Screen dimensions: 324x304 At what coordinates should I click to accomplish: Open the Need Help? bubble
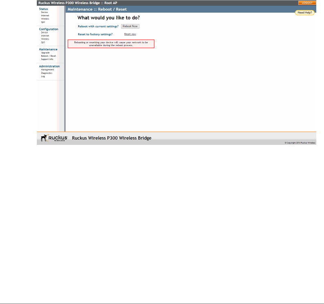click(305, 13)
